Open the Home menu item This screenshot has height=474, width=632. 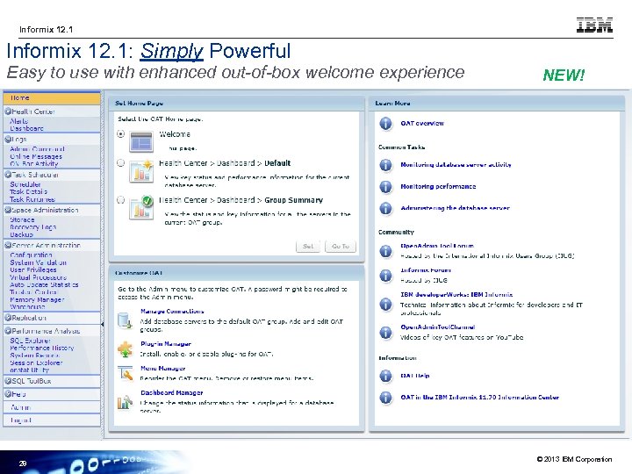pos(52,98)
